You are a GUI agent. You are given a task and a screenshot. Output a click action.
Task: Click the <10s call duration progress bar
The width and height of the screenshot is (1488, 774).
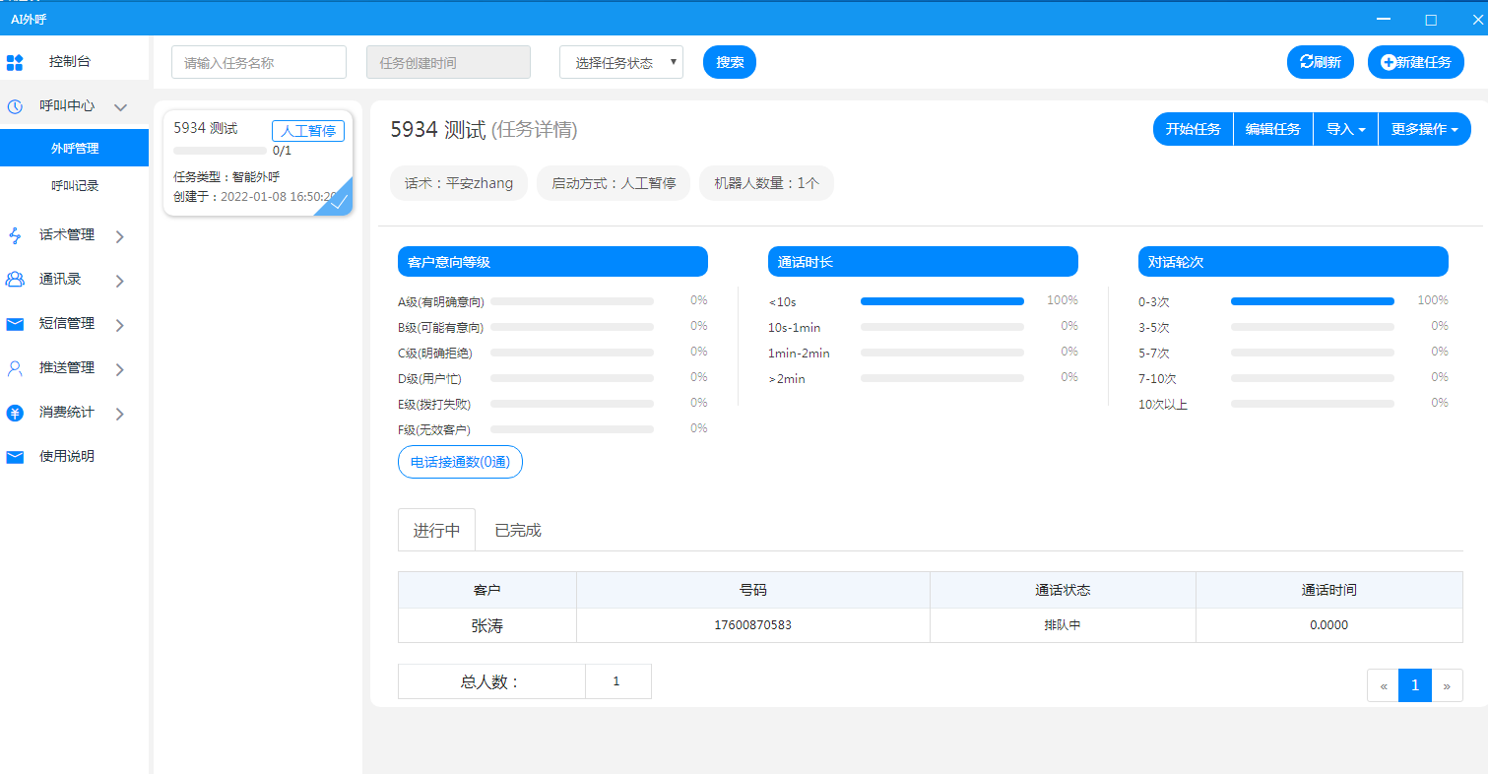click(x=942, y=301)
